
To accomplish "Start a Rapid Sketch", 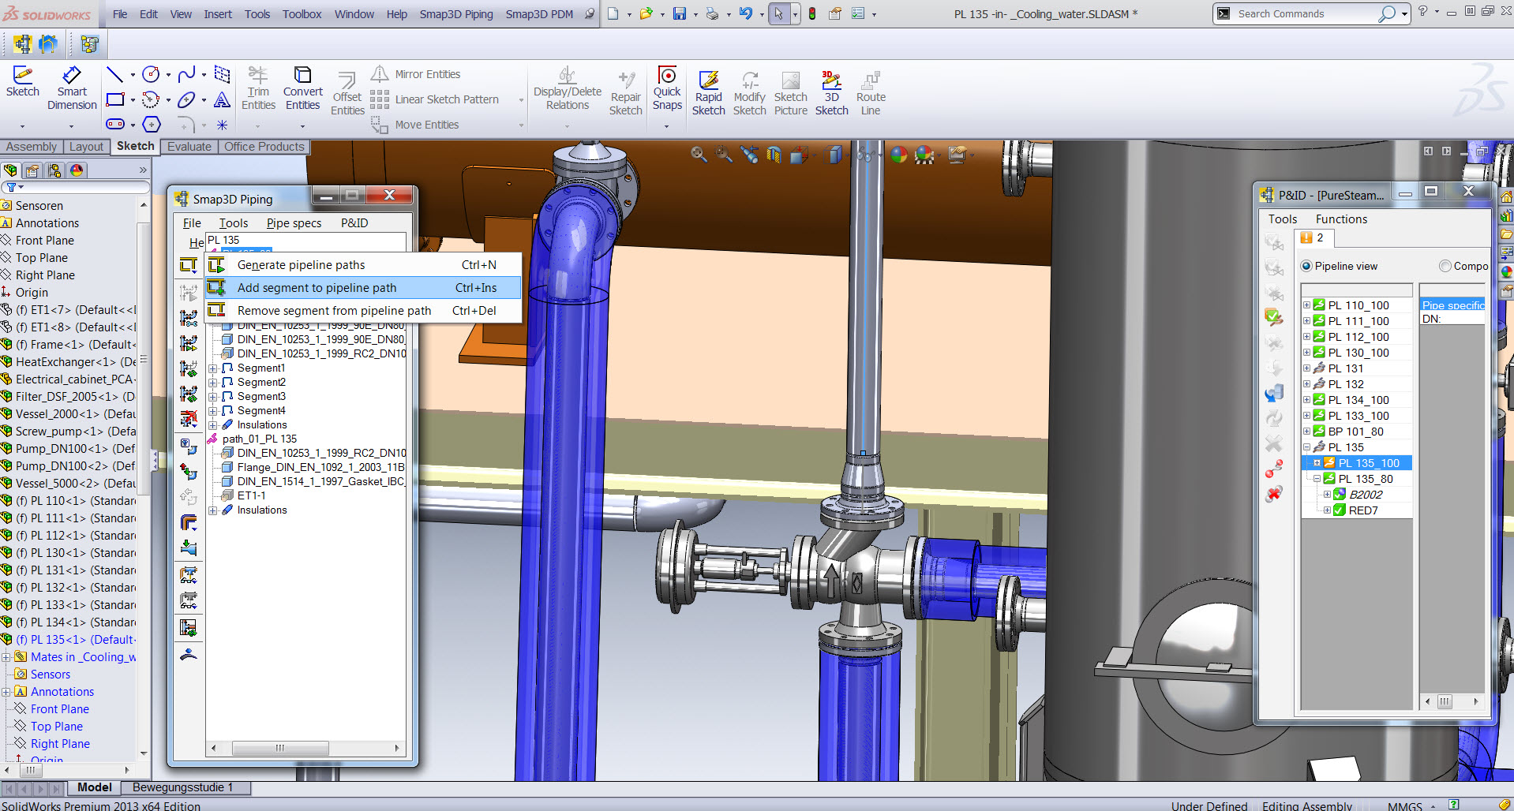I will pos(708,89).
